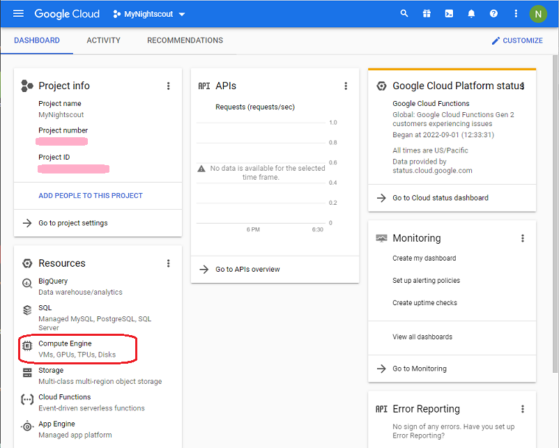Click the Compute Engine chip icon

[x=27, y=346]
